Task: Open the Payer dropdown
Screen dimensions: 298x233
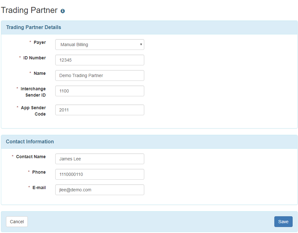Action: (99, 45)
